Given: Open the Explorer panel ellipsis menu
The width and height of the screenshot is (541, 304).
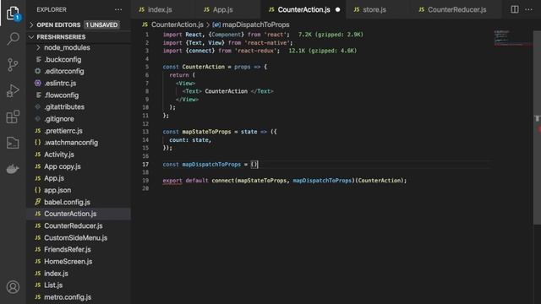Looking at the screenshot, I should [118, 9].
